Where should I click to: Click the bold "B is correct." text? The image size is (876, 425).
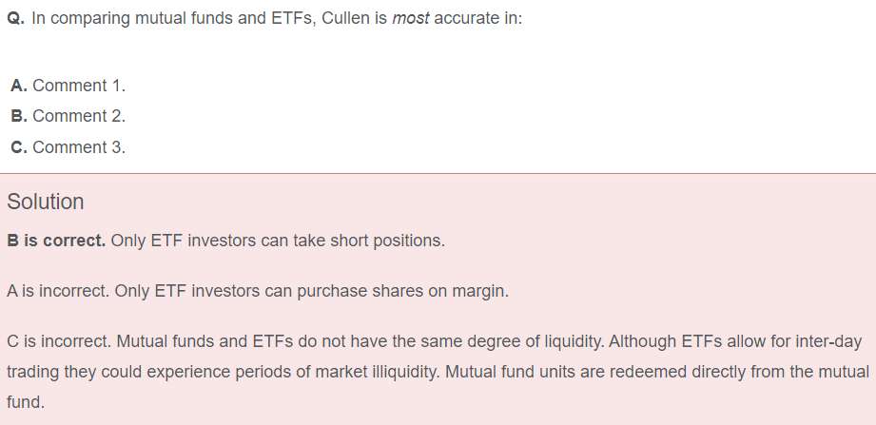pyautogui.click(x=56, y=241)
